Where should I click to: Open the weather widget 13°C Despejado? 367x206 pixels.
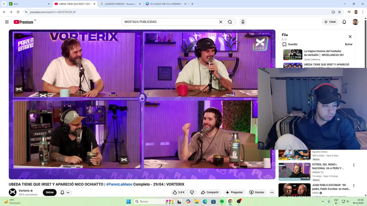click(x=12, y=201)
